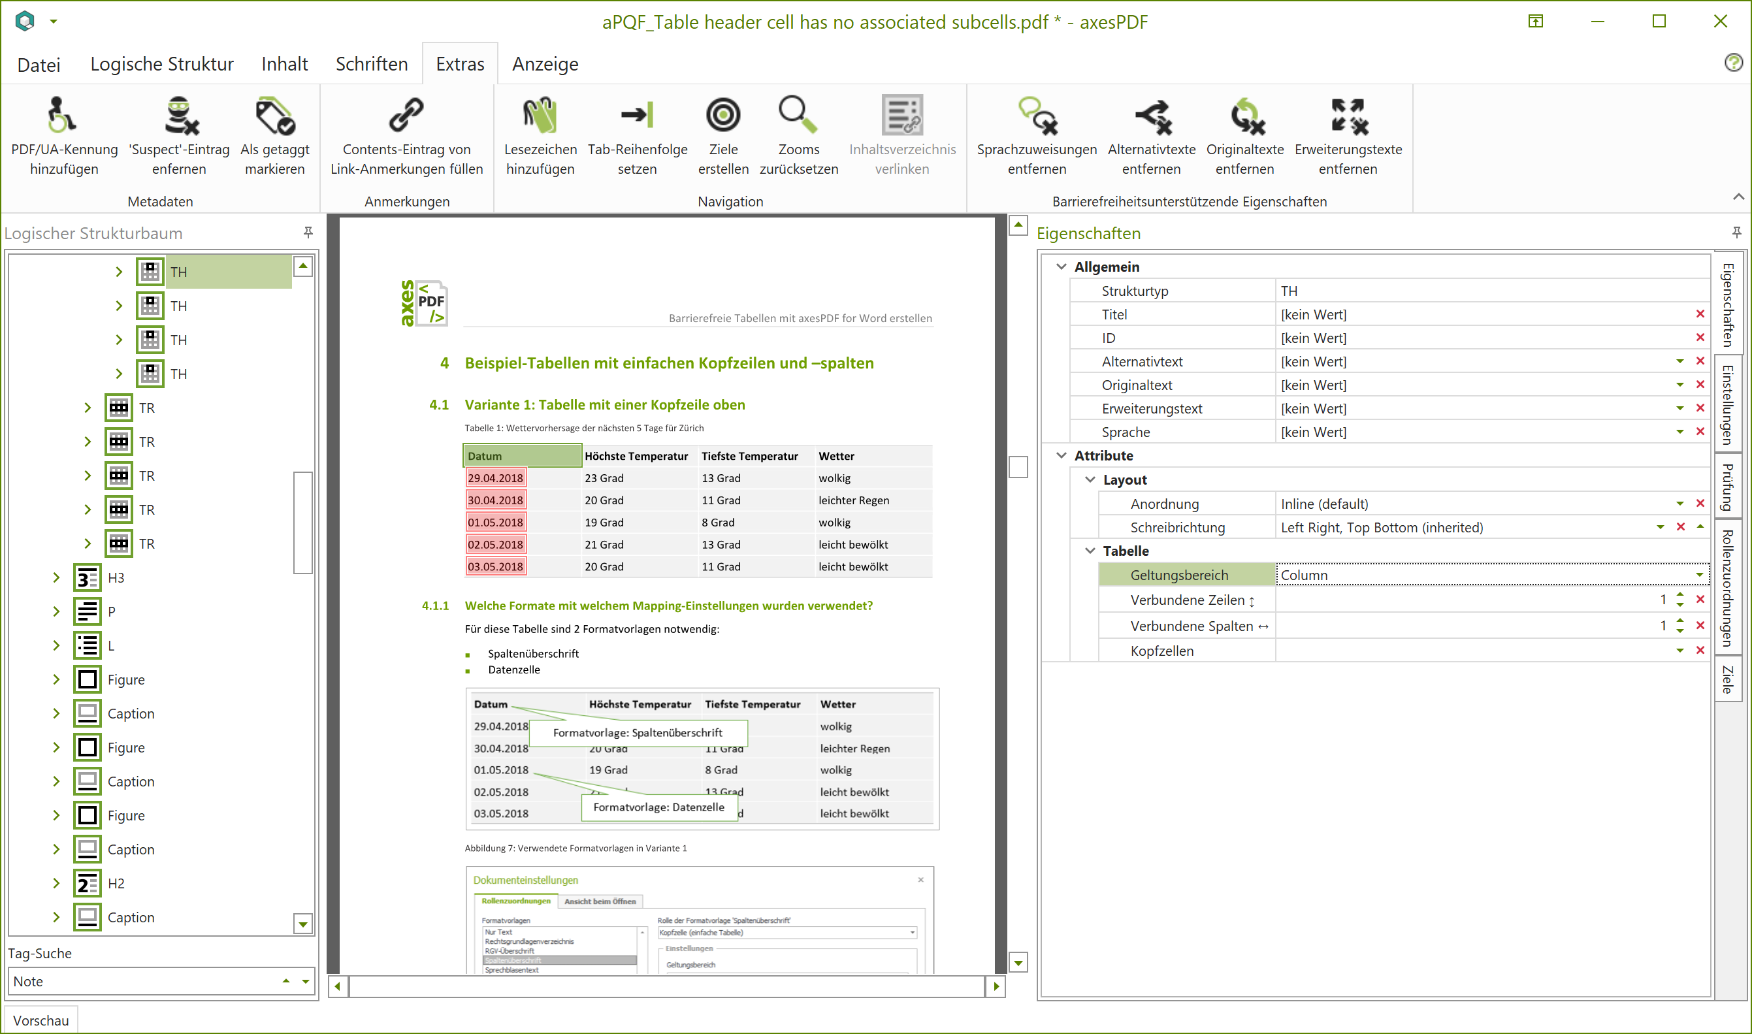
Task: Open the Prüfung side tab
Action: pos(1728,487)
